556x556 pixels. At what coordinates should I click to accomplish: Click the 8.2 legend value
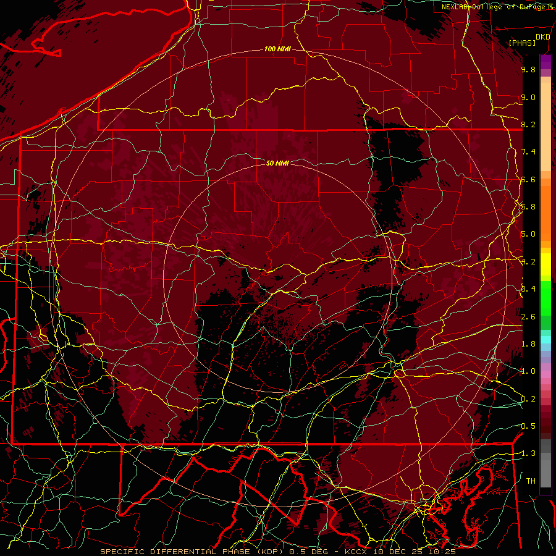(x=528, y=124)
